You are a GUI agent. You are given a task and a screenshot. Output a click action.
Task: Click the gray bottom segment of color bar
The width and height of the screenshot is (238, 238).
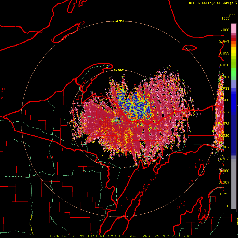tap(234, 184)
